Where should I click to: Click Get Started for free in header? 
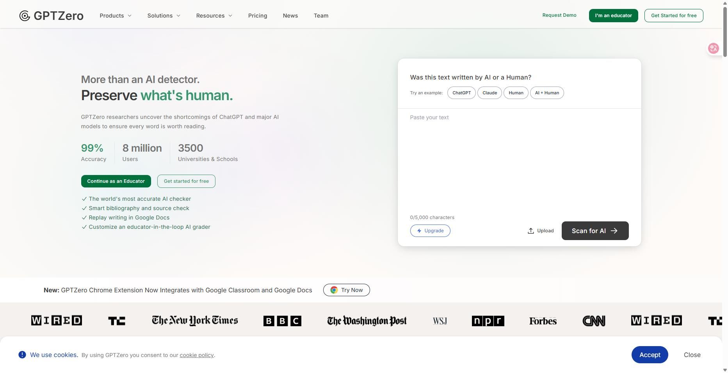[x=674, y=16]
